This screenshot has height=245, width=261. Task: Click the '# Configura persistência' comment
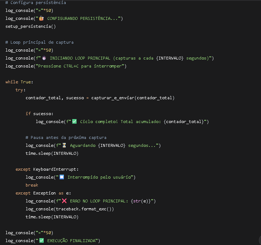coord(36,3)
